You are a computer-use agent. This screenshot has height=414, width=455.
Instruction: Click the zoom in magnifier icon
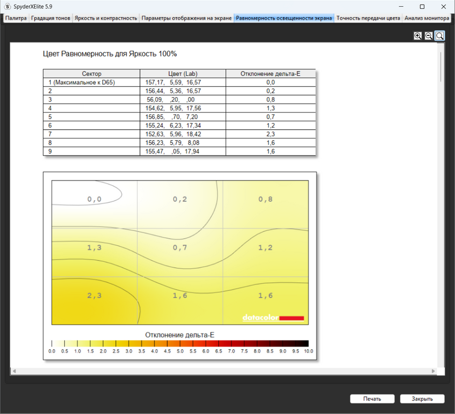point(418,36)
